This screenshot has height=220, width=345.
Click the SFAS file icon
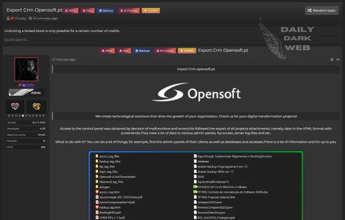[x=195, y=176]
